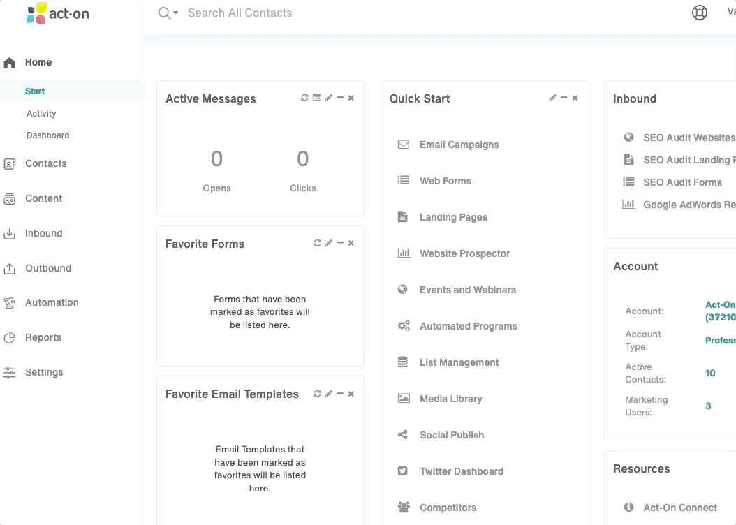Screen dimensions: 736x525
Task: Click the List Management database icon
Action: [403, 362]
